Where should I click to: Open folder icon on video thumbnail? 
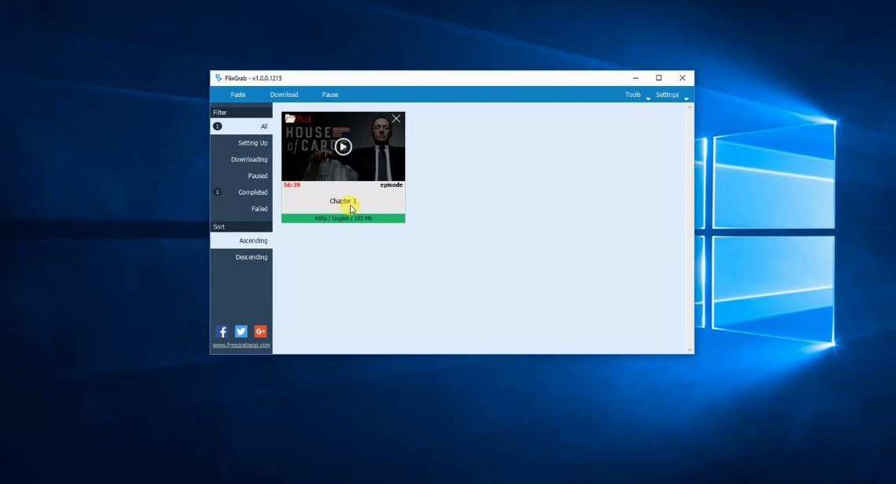point(290,119)
